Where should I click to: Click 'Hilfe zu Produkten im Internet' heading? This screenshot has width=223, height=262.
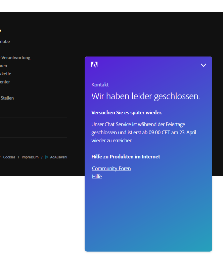pos(126,157)
